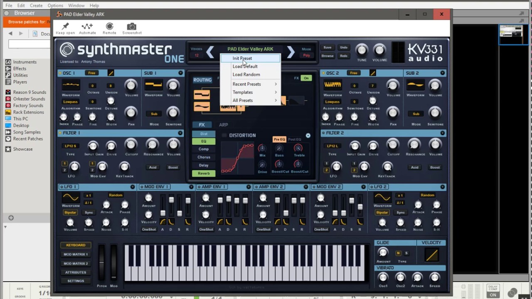Open SUB 1 Sub mode dropdown
Screen dimensions: 532x299
tap(154, 114)
